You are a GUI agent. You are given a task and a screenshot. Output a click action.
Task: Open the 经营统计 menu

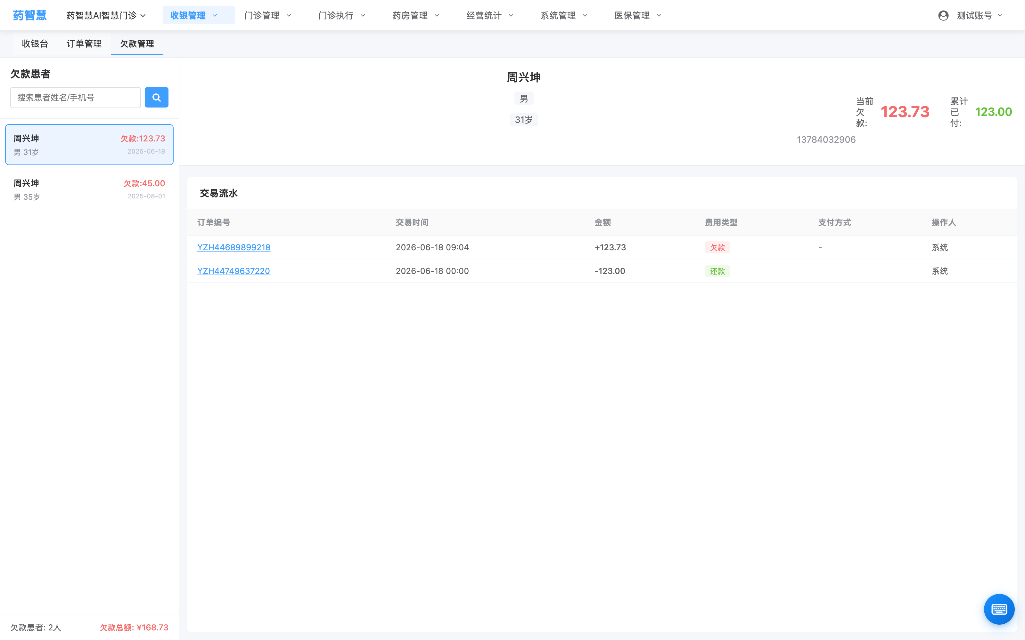tap(490, 16)
